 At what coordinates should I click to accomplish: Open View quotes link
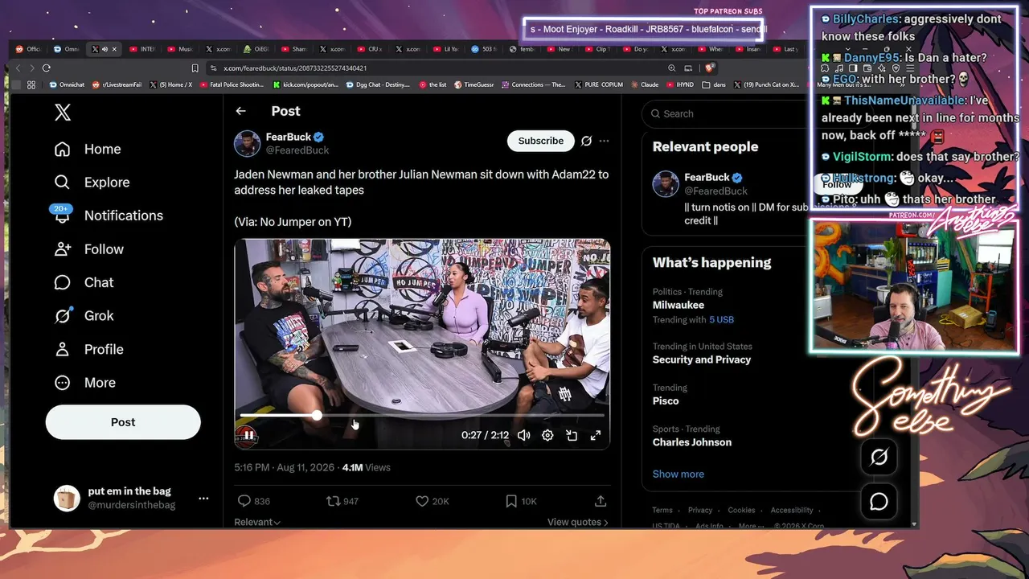point(578,522)
